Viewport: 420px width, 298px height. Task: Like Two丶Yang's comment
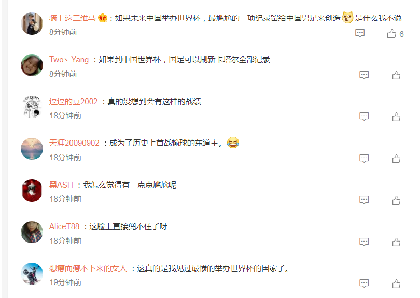(396, 75)
